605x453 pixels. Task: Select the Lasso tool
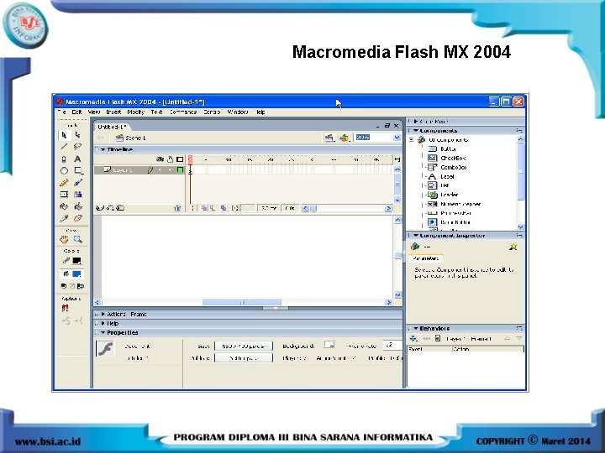coord(78,147)
